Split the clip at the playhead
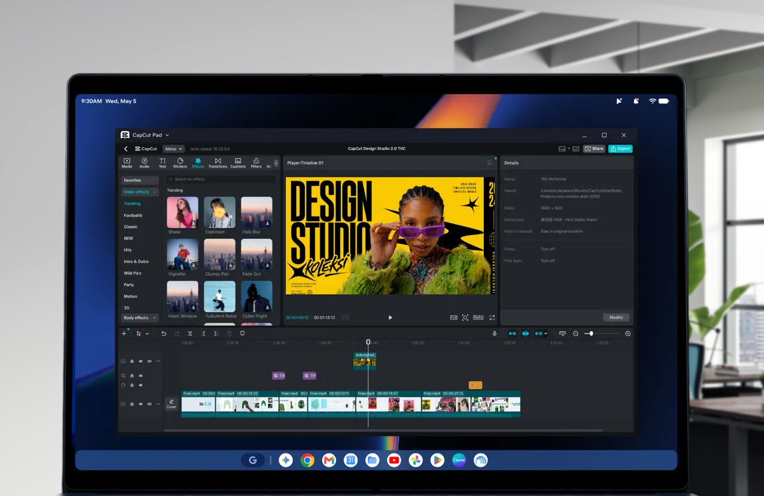764x496 pixels. click(190, 334)
